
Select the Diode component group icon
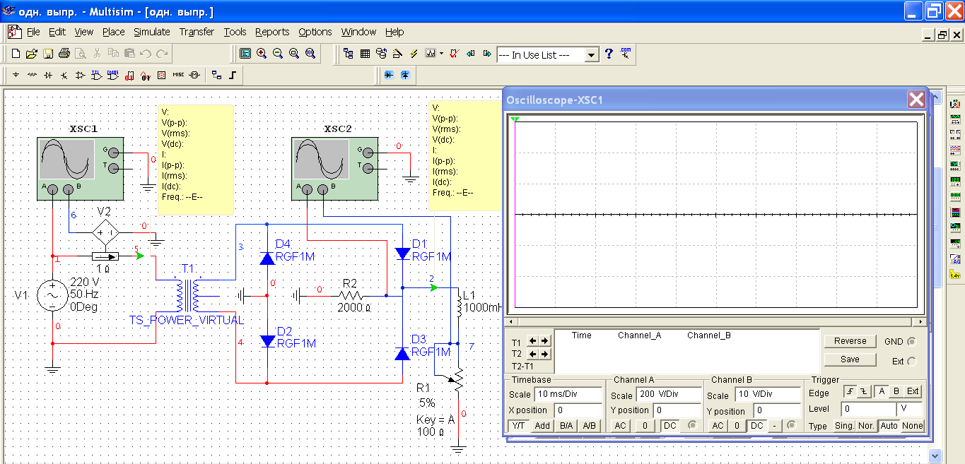point(48,75)
